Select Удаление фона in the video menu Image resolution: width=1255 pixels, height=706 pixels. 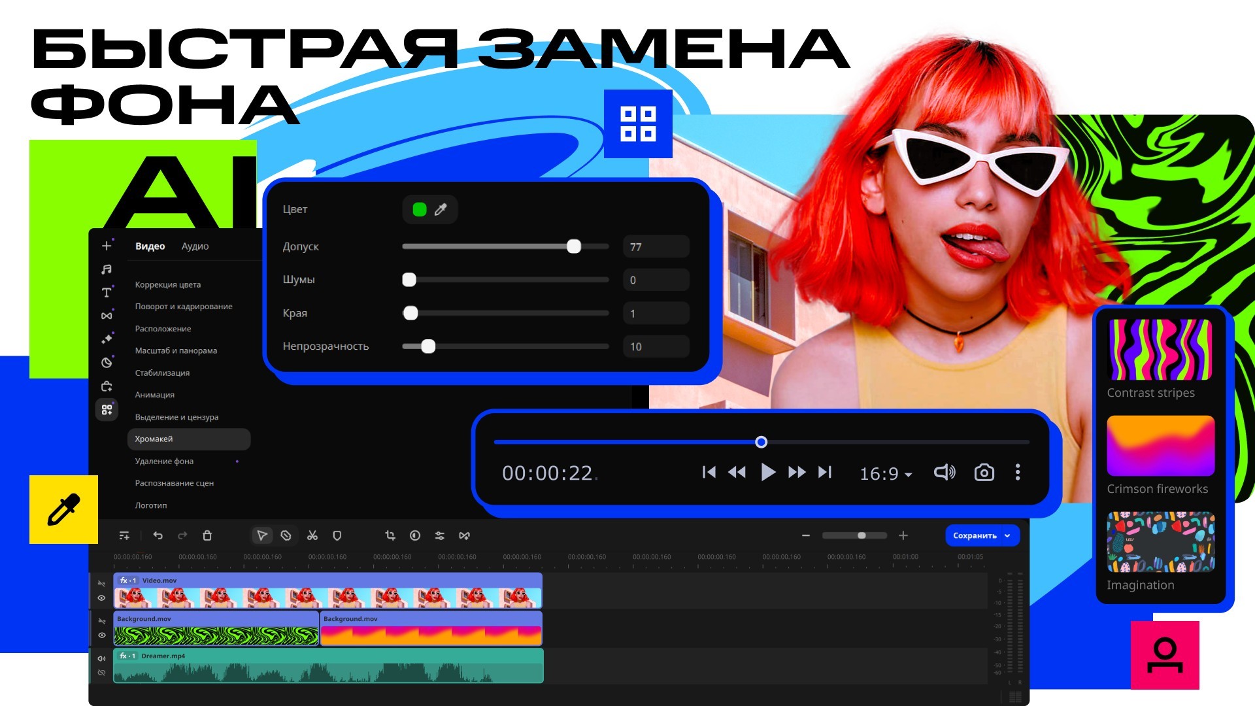[x=164, y=461]
